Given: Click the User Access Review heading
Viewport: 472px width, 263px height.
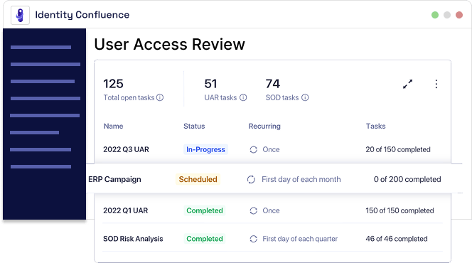Looking at the screenshot, I should click(x=169, y=45).
